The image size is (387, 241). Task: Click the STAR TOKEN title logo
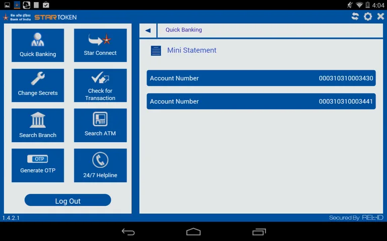pyautogui.click(x=55, y=17)
